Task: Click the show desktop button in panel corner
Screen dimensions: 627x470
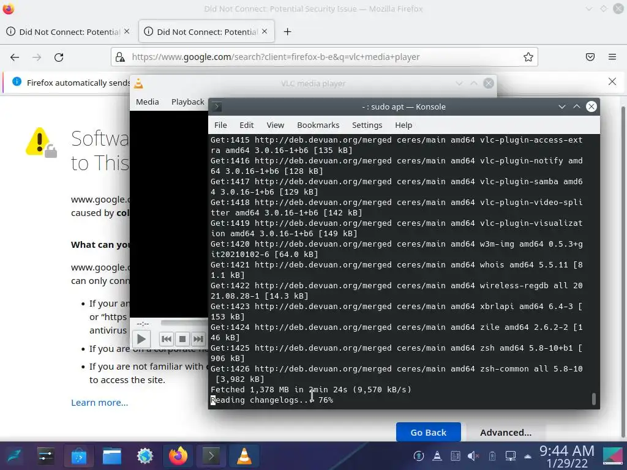Action: tap(612, 456)
